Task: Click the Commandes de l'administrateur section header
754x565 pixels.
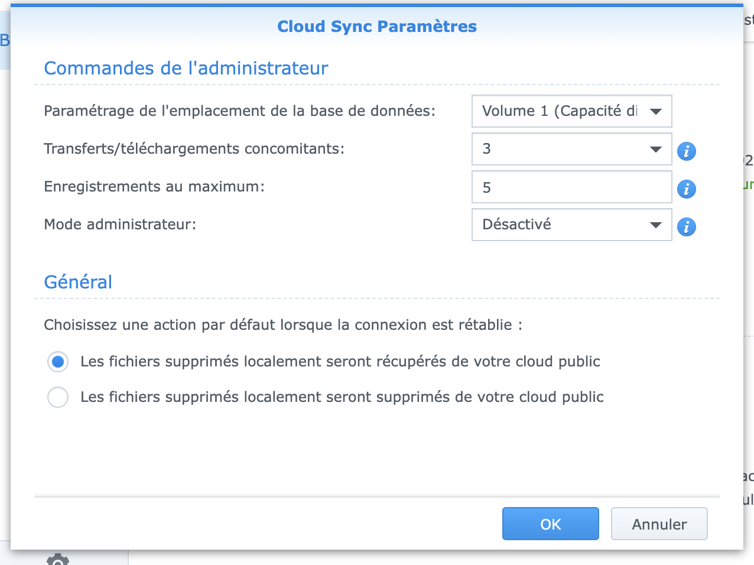Action: tap(186, 69)
